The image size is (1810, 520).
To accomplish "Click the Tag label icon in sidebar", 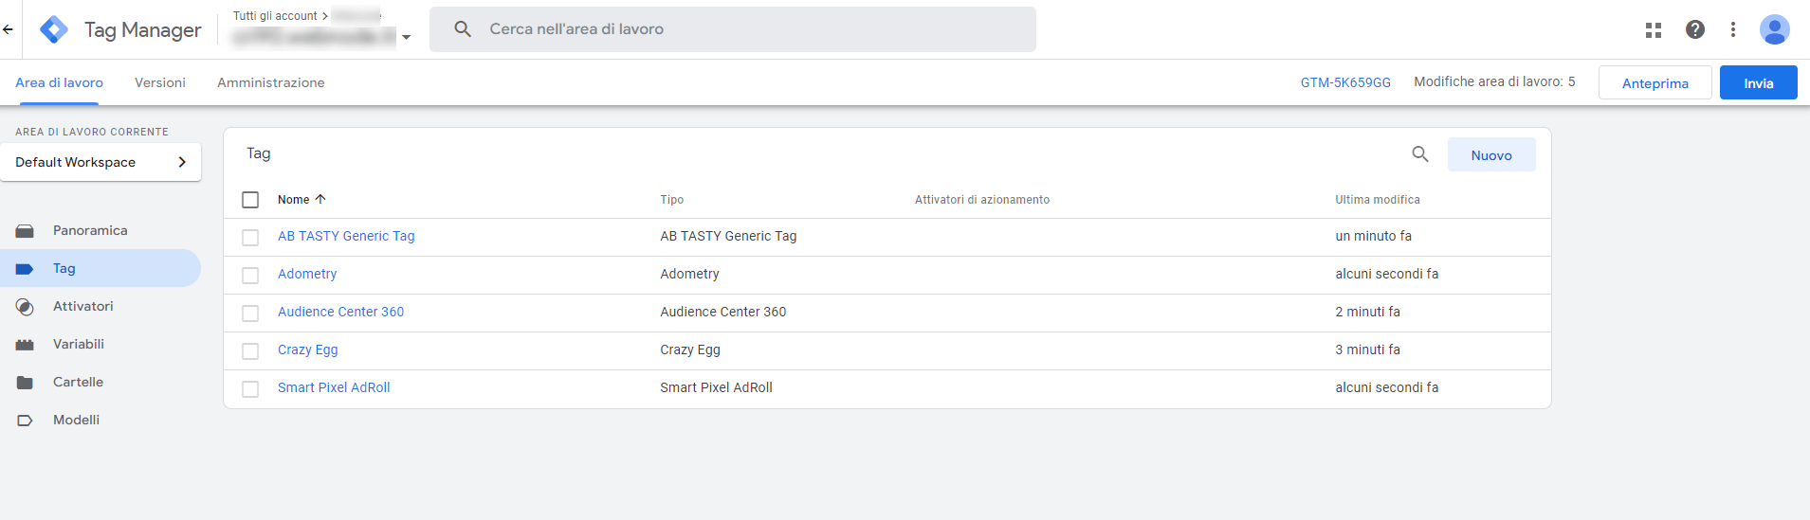I will 25,269.
